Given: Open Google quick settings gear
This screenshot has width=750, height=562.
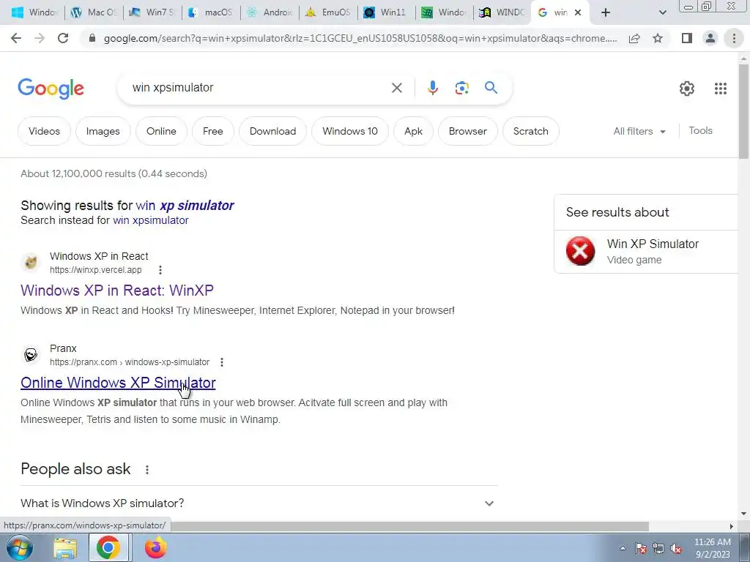Looking at the screenshot, I should click(687, 89).
